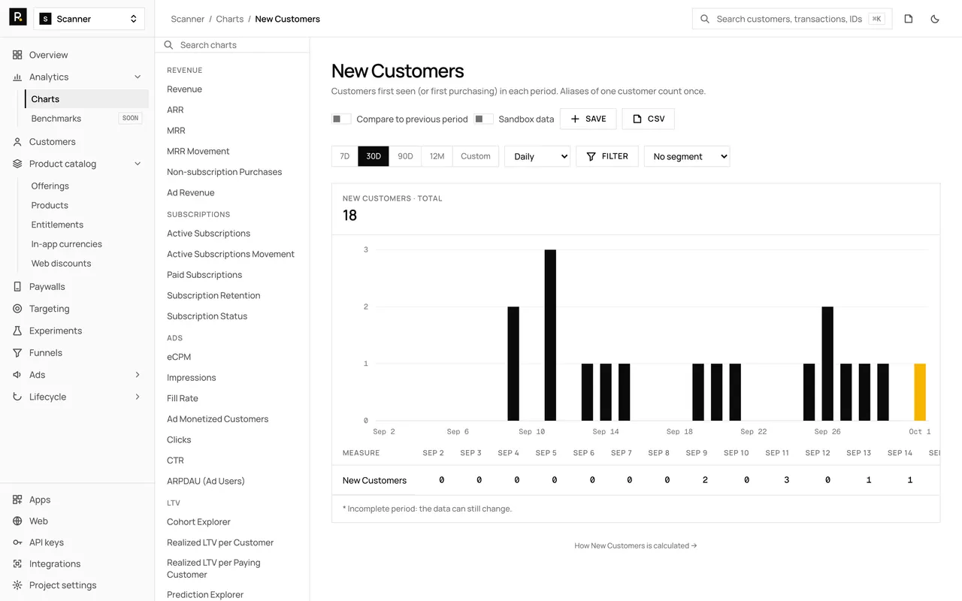Click the Targeting icon in sidebar
This screenshot has width=962, height=601.
point(17,309)
